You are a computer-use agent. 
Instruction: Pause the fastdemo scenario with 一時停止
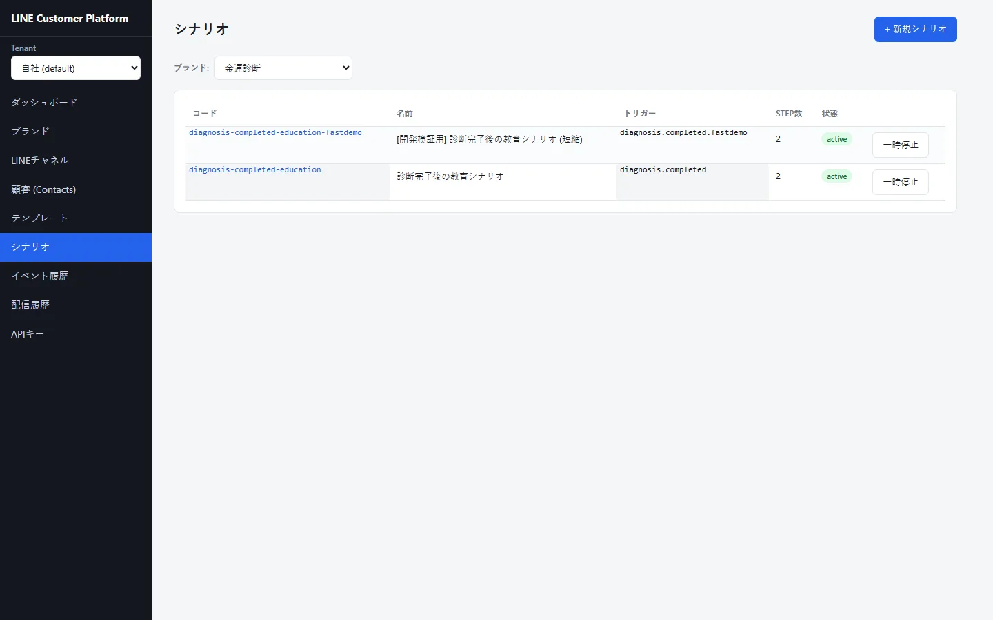900,145
